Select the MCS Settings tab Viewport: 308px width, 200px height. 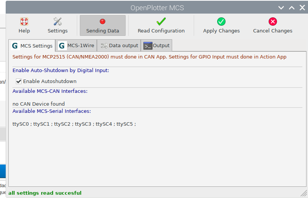click(32, 46)
